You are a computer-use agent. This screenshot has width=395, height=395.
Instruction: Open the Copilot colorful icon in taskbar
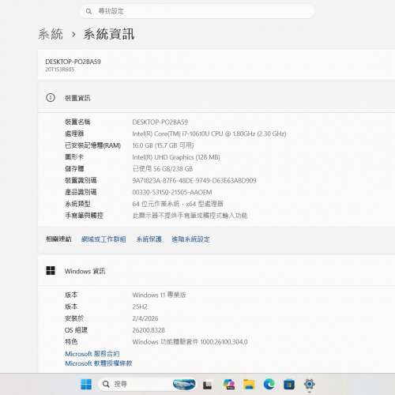click(229, 384)
